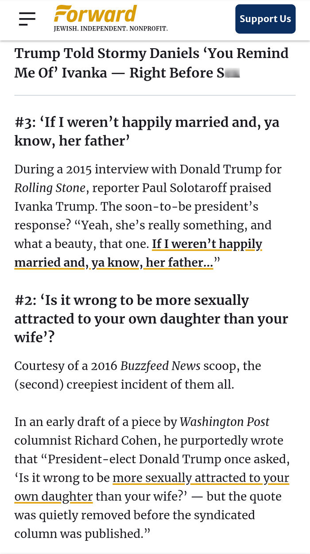Open navigation via the three-line icon

27,19
